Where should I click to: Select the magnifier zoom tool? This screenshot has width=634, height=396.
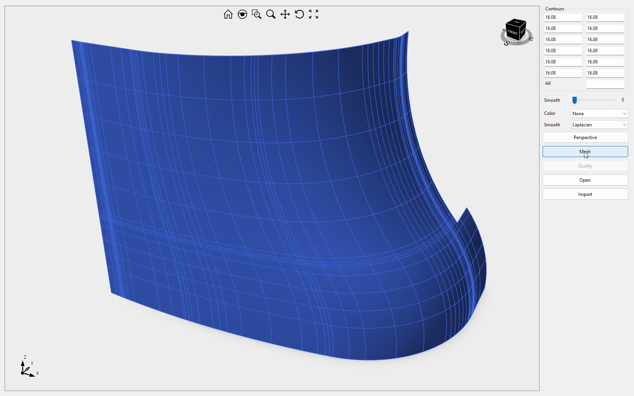271,15
